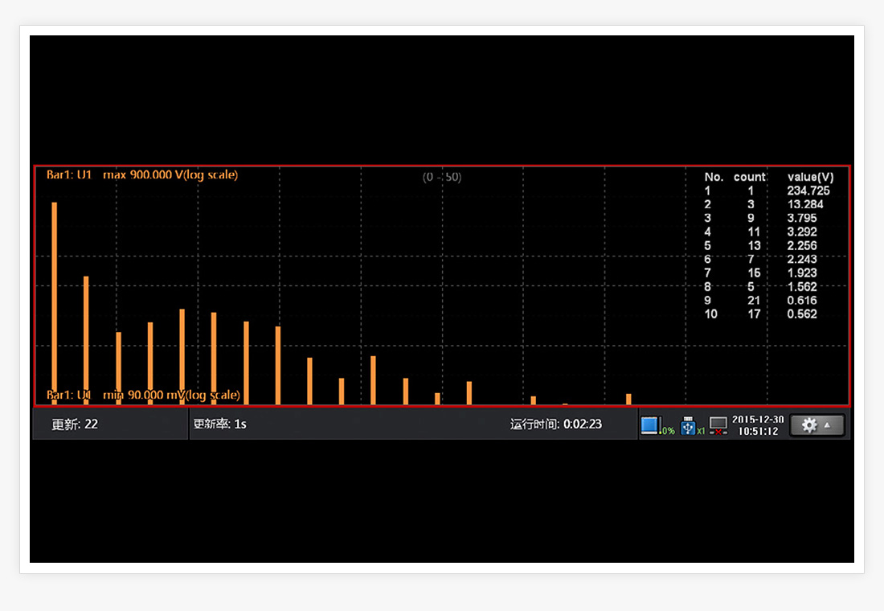Click the disconnected network monitor icon
Screen dimensions: 884x611
[x=718, y=425]
